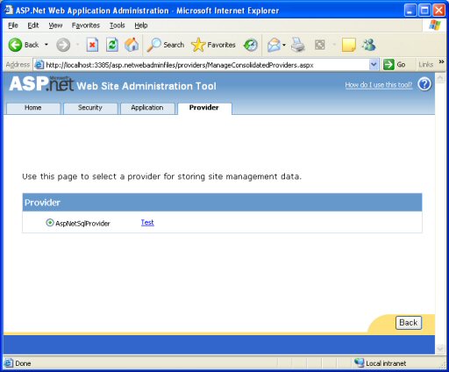Open the History clock icon
This screenshot has width=449, height=372.
[251, 45]
